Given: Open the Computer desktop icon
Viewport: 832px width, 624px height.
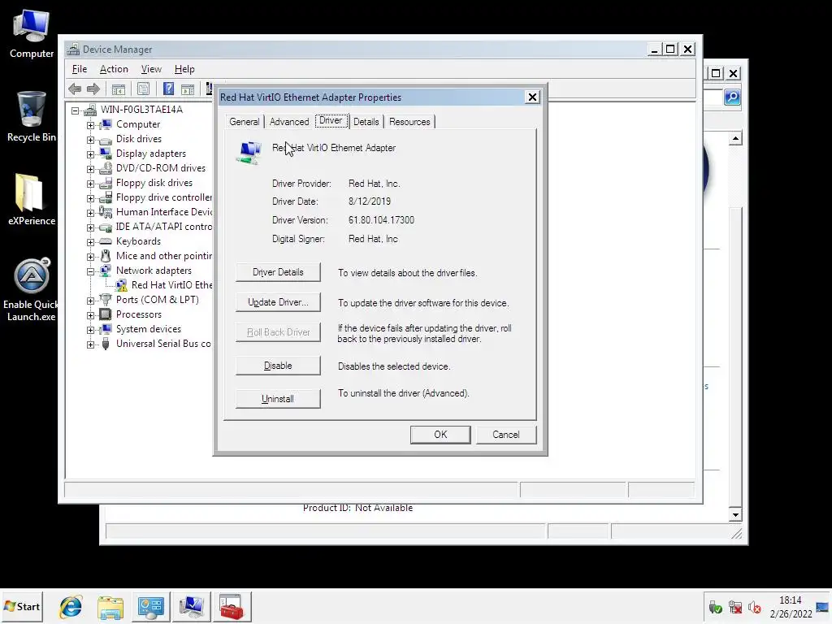Looking at the screenshot, I should 32,34.
